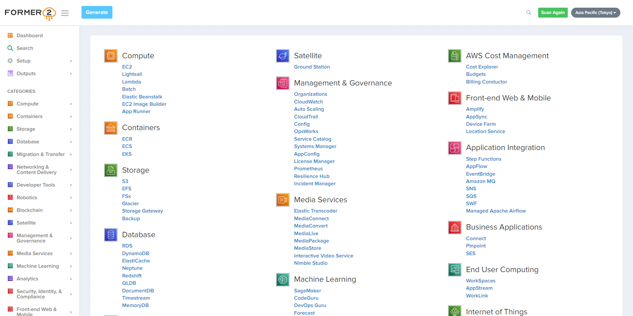Expand the Storage sidebar arrow

[x=71, y=129]
